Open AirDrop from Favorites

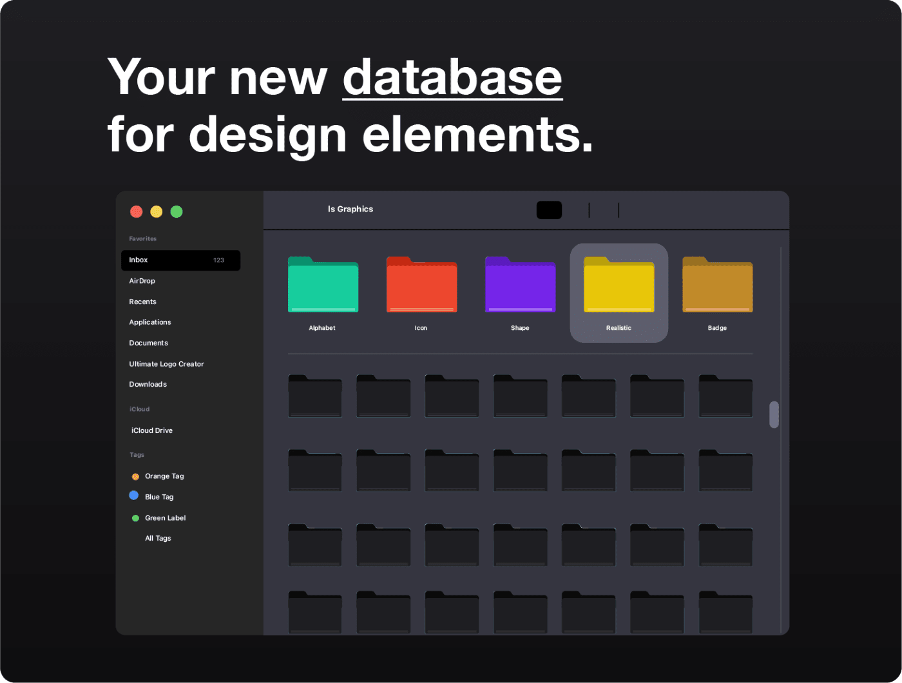[142, 281]
